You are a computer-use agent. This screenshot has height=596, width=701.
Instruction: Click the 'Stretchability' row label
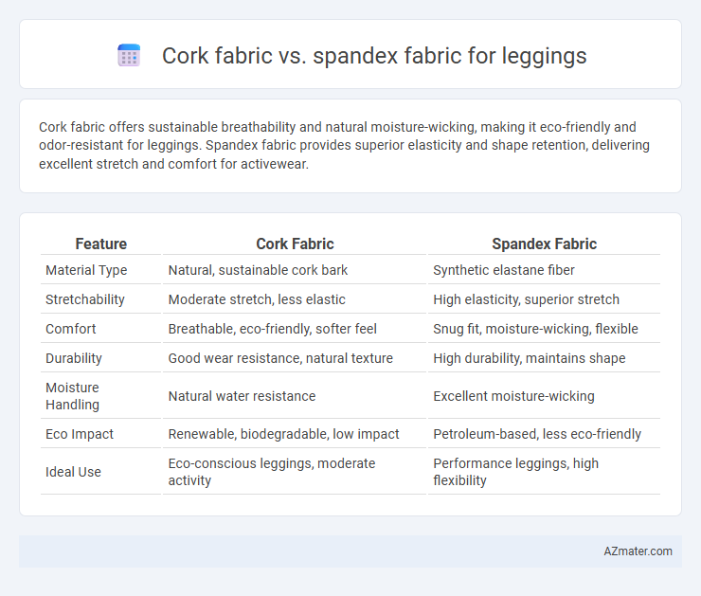(85, 299)
